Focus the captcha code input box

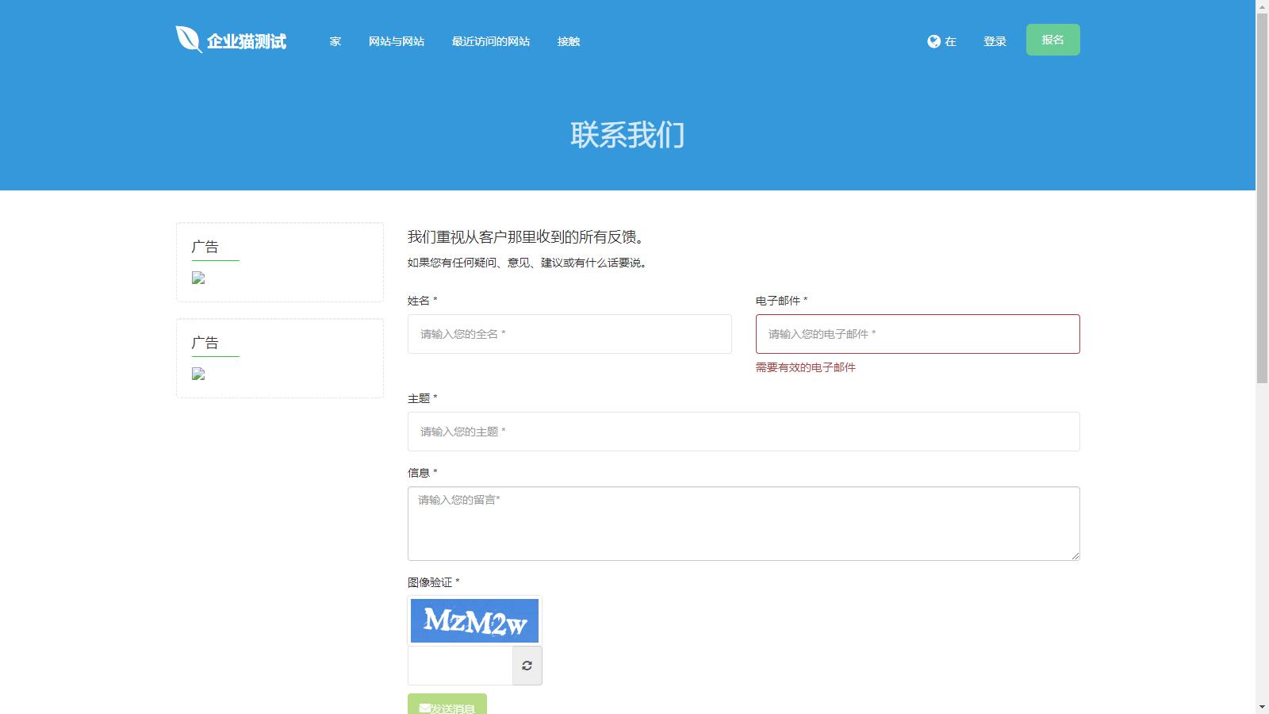[x=460, y=666]
